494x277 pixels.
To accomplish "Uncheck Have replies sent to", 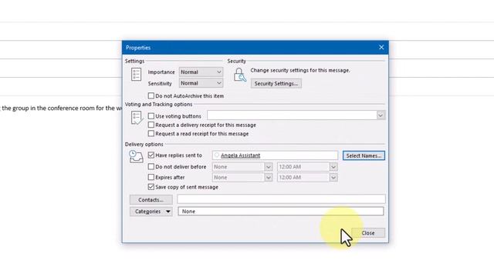I will tap(151, 155).
